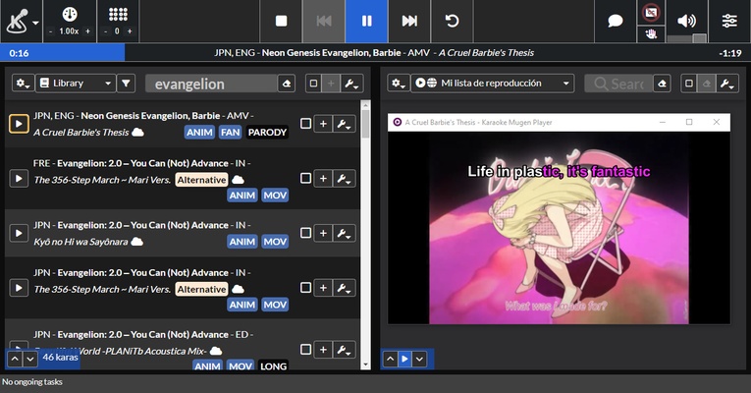Play FRE The 356-Step March Mari Vers.
751x393 pixels.
coord(19,178)
